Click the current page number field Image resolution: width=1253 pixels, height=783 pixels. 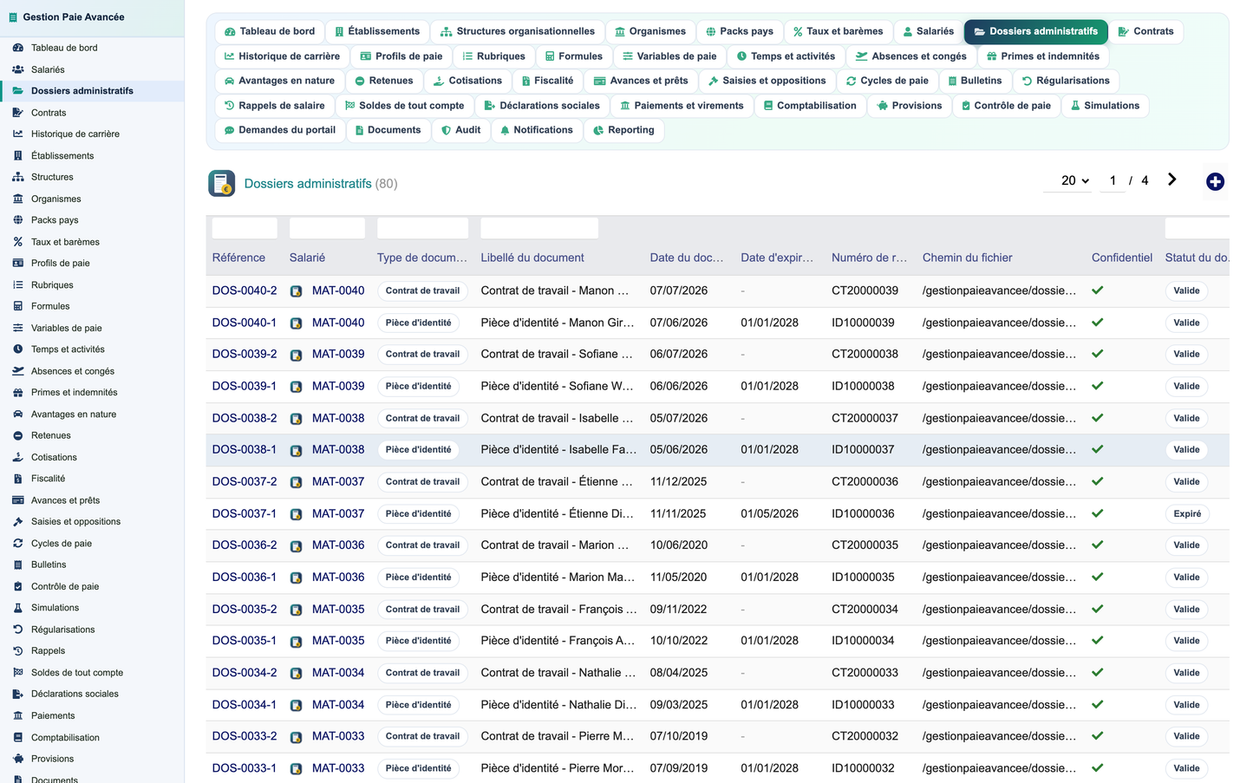click(x=1113, y=180)
